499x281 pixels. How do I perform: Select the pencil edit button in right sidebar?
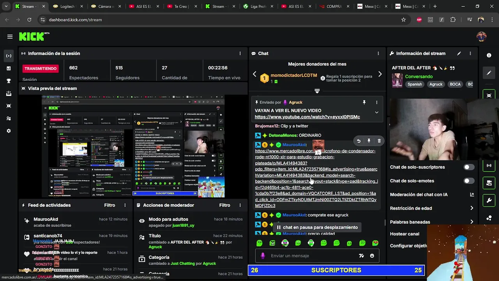click(489, 73)
